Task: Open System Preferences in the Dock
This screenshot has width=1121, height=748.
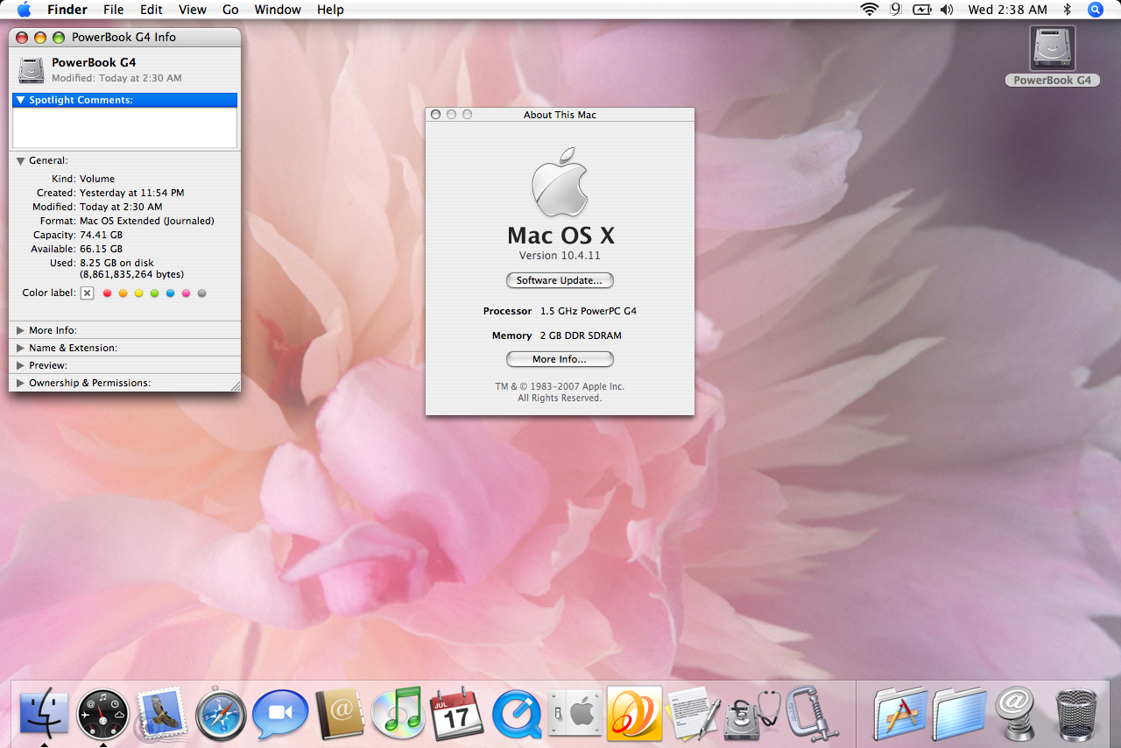Action: pos(575,714)
